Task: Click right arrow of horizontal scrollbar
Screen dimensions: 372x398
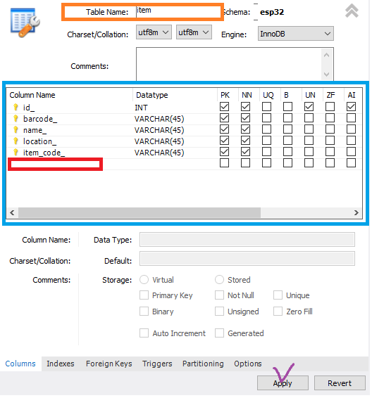Action: (356, 212)
